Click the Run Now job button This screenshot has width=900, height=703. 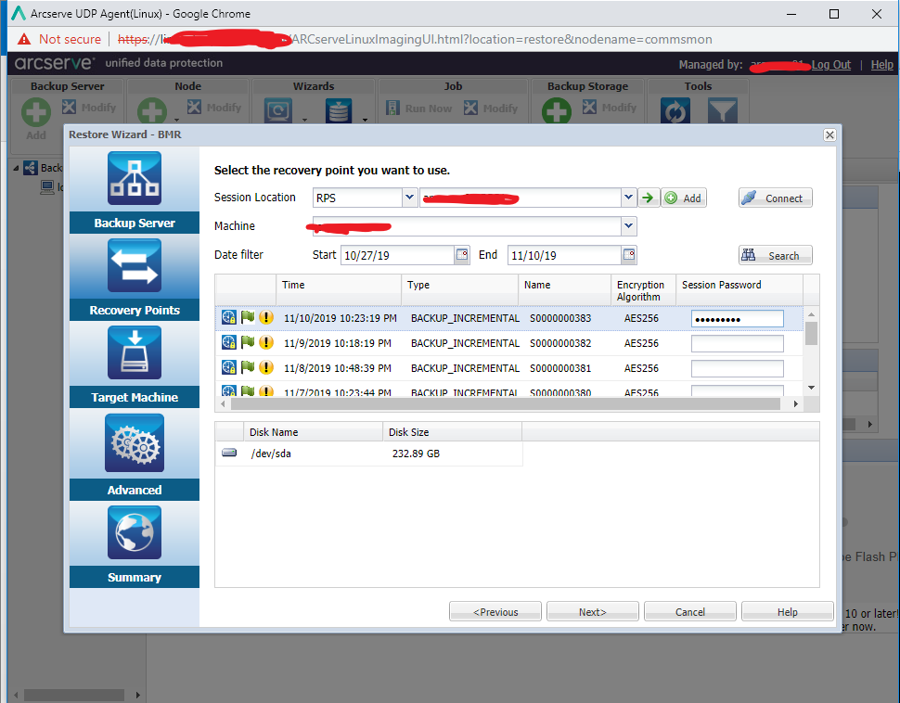[x=419, y=108]
